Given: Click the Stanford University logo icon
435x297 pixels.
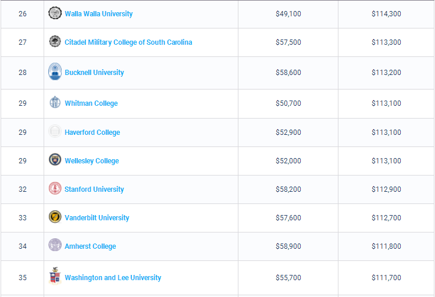Looking at the screenshot, I should tap(55, 188).
